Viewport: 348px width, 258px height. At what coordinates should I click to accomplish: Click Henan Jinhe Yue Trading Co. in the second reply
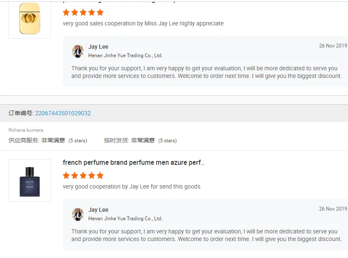coord(125,219)
